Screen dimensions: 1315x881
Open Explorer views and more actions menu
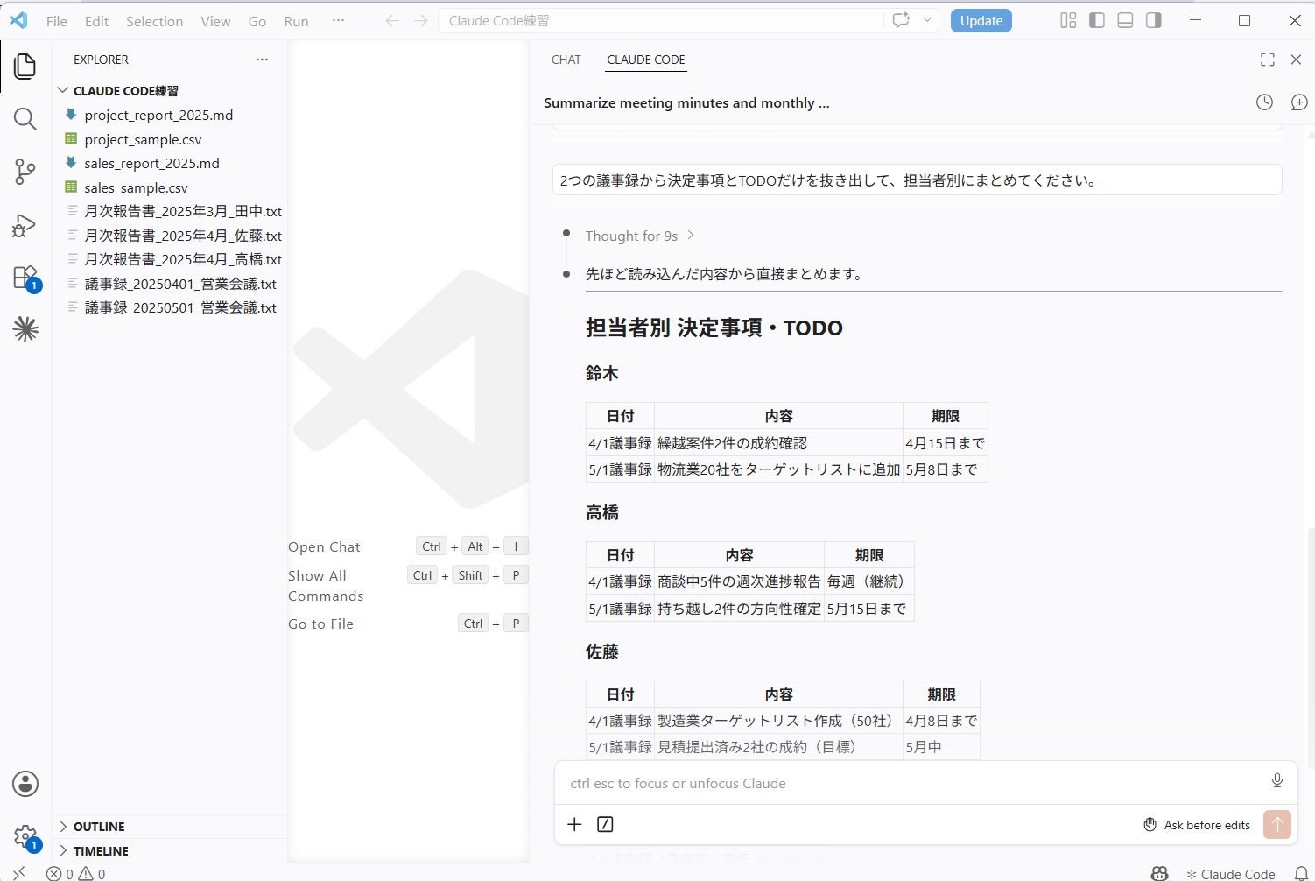pos(262,60)
